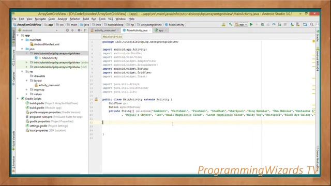
Task: Expand the values folder node
Action: point(26,94)
